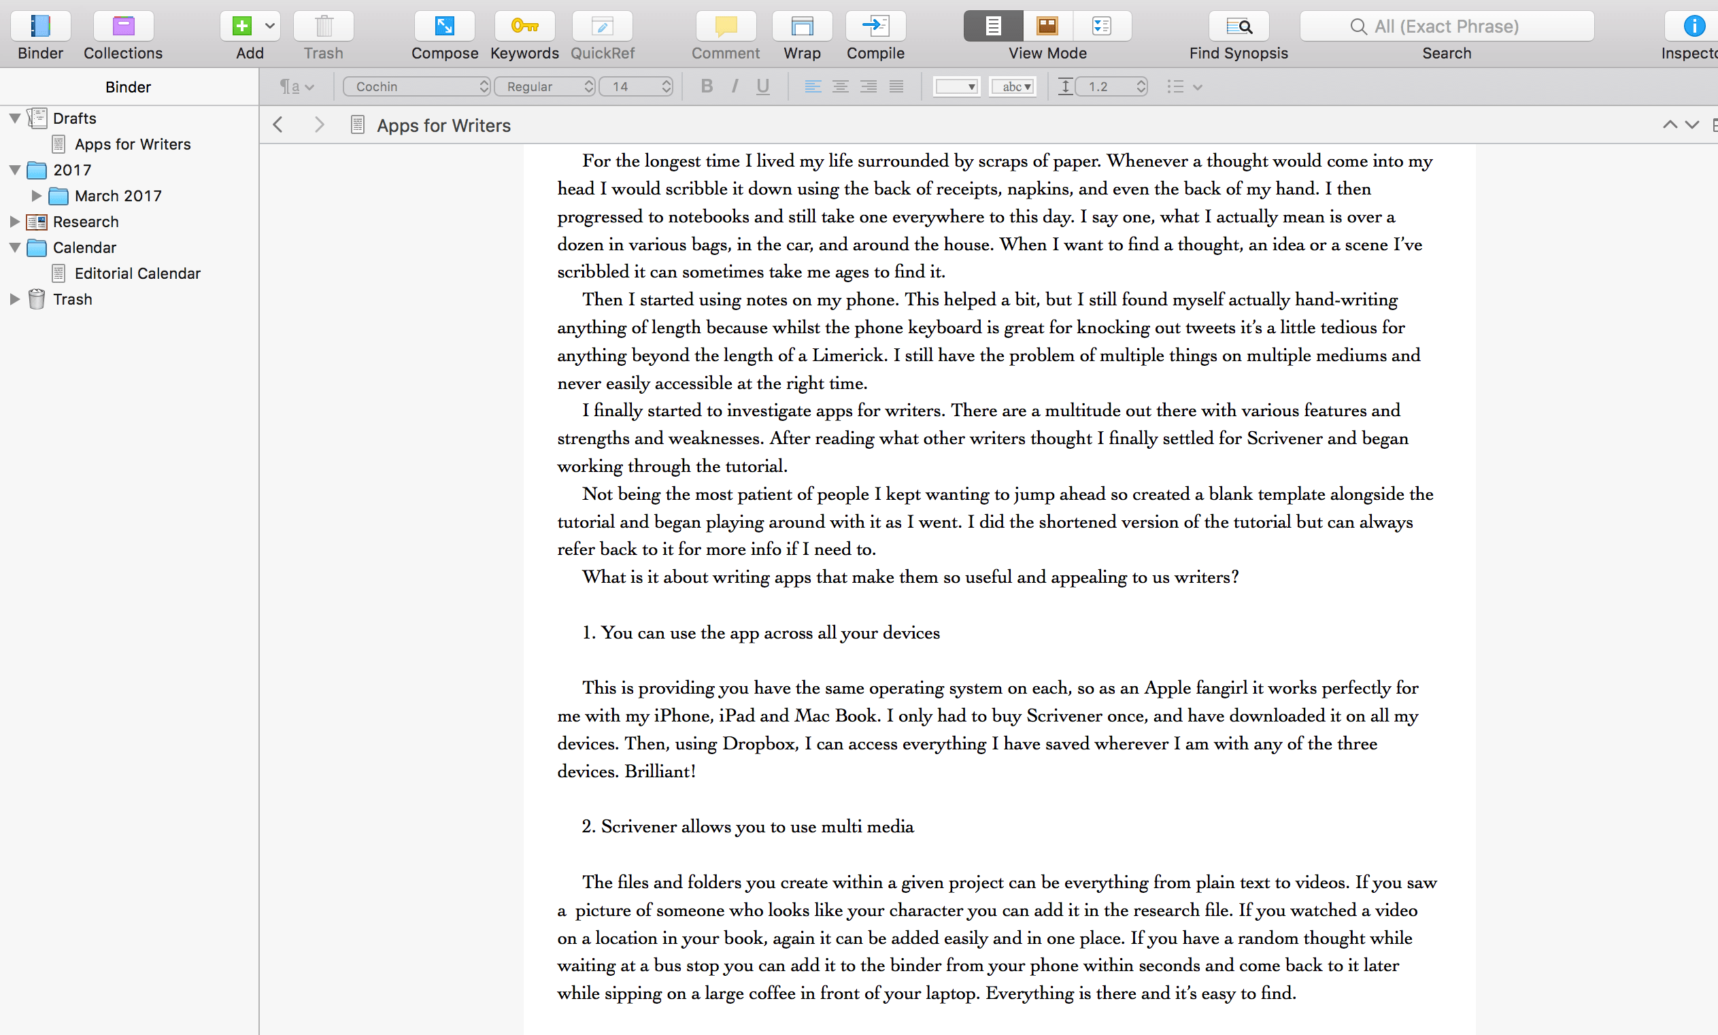Click the Wrap toolbar icon
1718x1035 pixels.
[x=802, y=27]
